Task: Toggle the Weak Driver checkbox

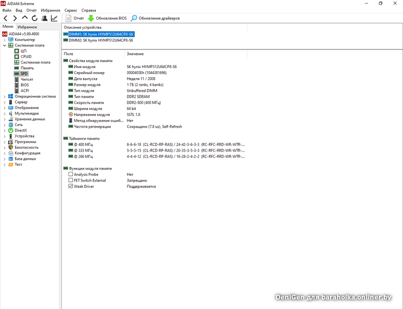Action: click(71, 186)
